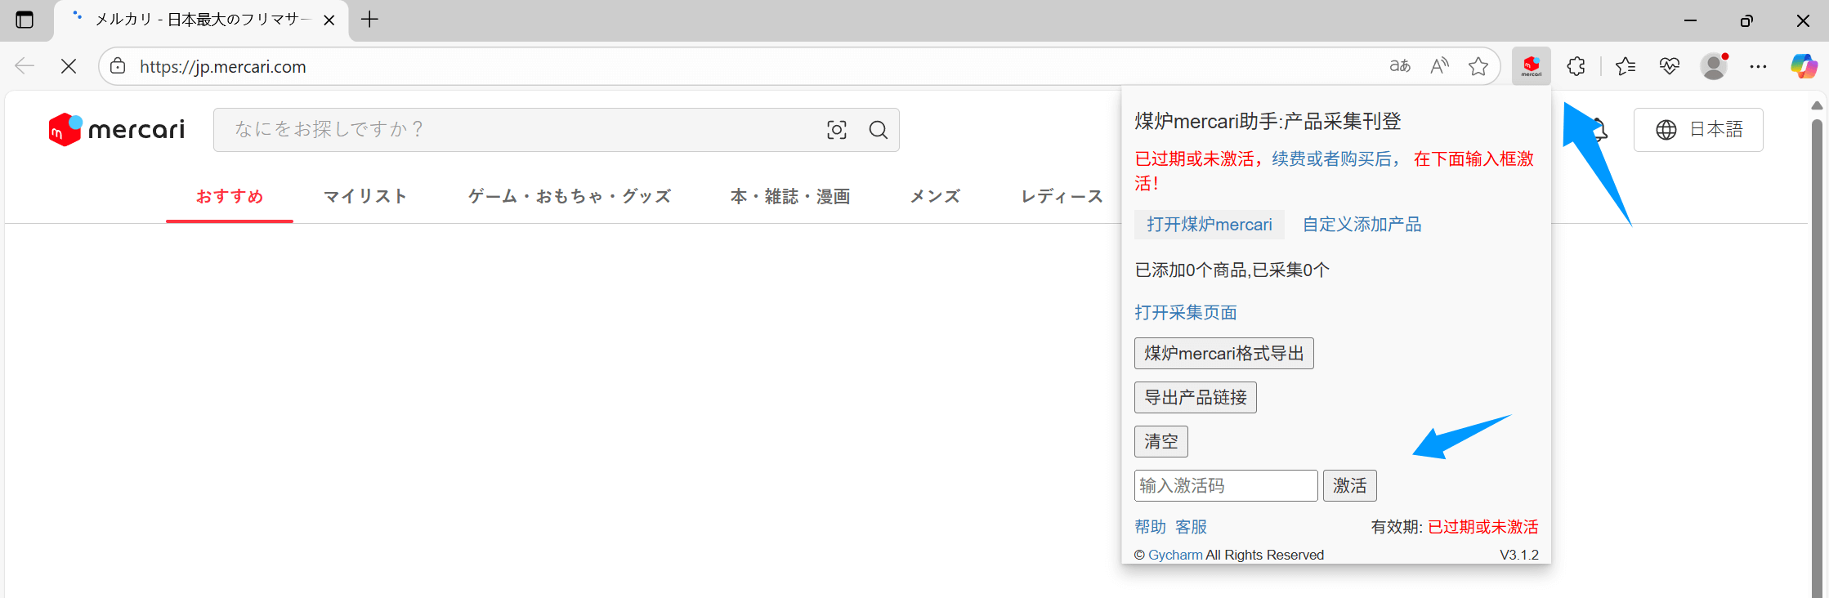Click the search magnifier icon
The height and width of the screenshot is (598, 1829).
coord(879,130)
